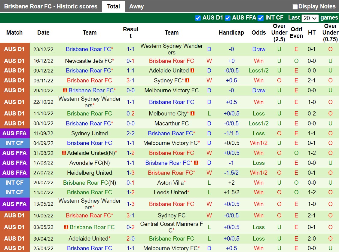339x252 pixels.
Task: Click the Win odds link on the Newcastle Jets row
Action: pos(258,61)
